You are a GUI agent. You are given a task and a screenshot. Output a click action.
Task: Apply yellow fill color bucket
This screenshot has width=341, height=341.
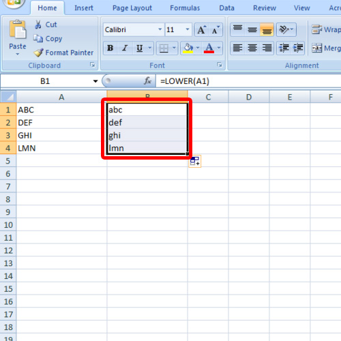coord(188,48)
